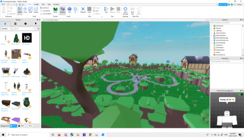Image resolution: width=244 pixels, height=137 pixels.
Task: Click the Stop test button
Action: [x=118, y=10]
